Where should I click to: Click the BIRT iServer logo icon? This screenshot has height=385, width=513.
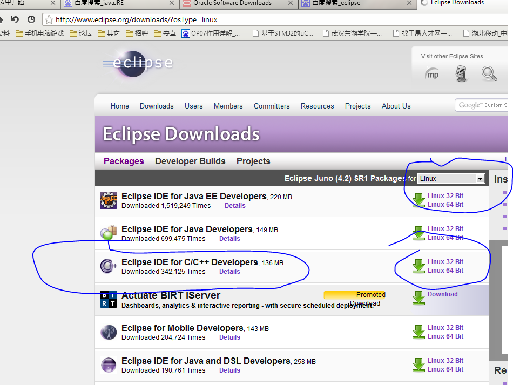109,299
